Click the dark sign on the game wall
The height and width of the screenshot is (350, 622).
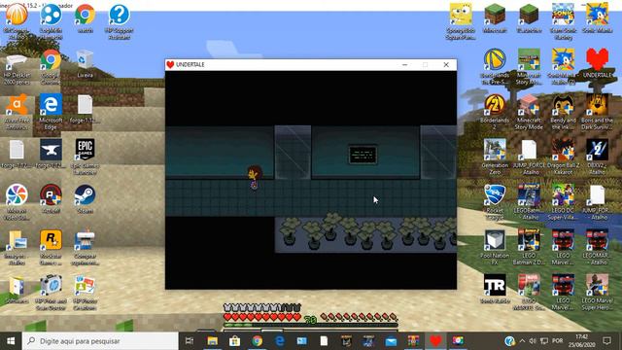[x=363, y=155]
